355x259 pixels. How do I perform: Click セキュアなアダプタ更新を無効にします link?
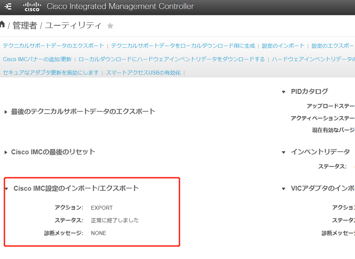[51, 73]
